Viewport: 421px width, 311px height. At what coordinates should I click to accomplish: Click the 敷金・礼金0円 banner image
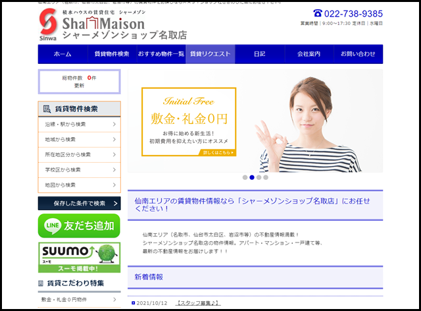pos(189,122)
